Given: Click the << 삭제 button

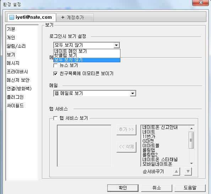Looking at the screenshot, I should [x=126, y=147].
